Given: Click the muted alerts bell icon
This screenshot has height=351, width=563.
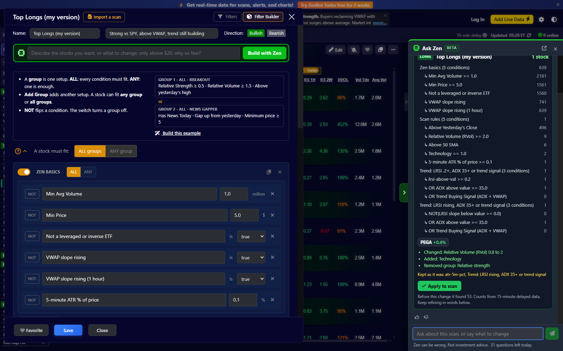Looking at the screenshot, I should pyautogui.click(x=354, y=50).
